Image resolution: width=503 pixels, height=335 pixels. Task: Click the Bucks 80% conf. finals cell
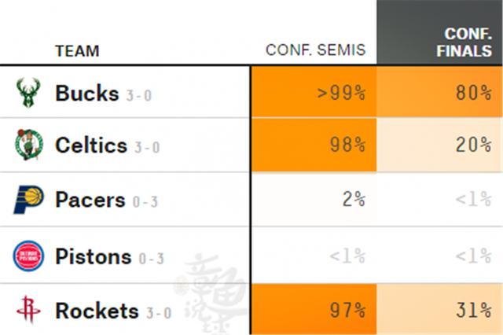439,92
